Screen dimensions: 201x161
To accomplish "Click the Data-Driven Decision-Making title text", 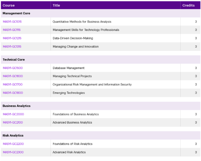I will (x=73, y=38).
